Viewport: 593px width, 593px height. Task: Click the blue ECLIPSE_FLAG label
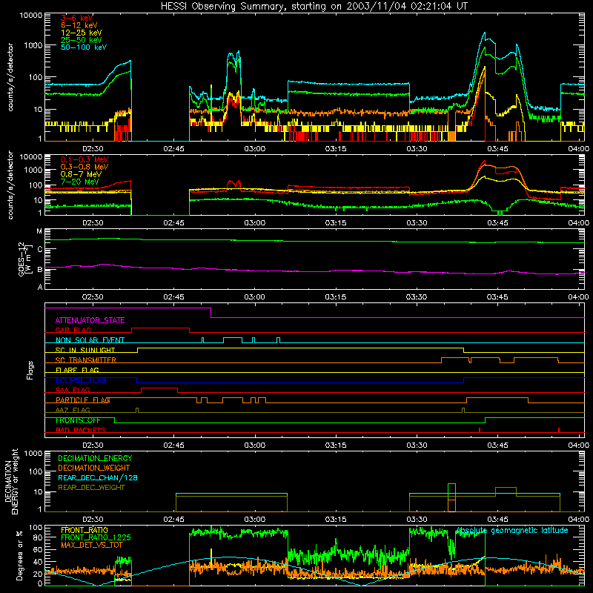coord(81,380)
